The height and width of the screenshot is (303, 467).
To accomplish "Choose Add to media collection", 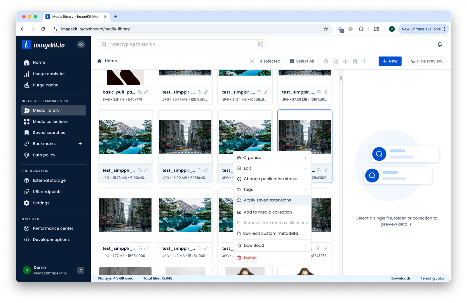I will tap(272, 212).
